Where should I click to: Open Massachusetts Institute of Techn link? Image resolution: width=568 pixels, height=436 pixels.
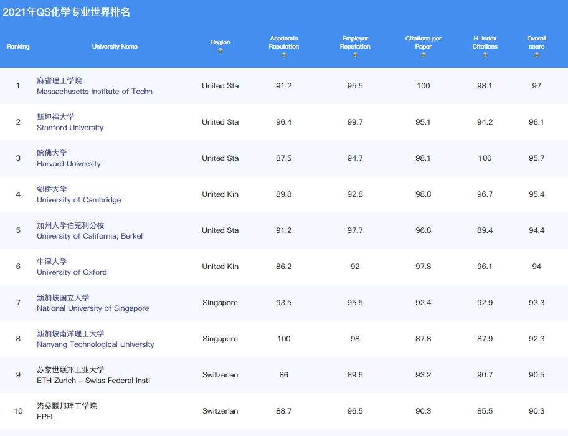point(95,92)
